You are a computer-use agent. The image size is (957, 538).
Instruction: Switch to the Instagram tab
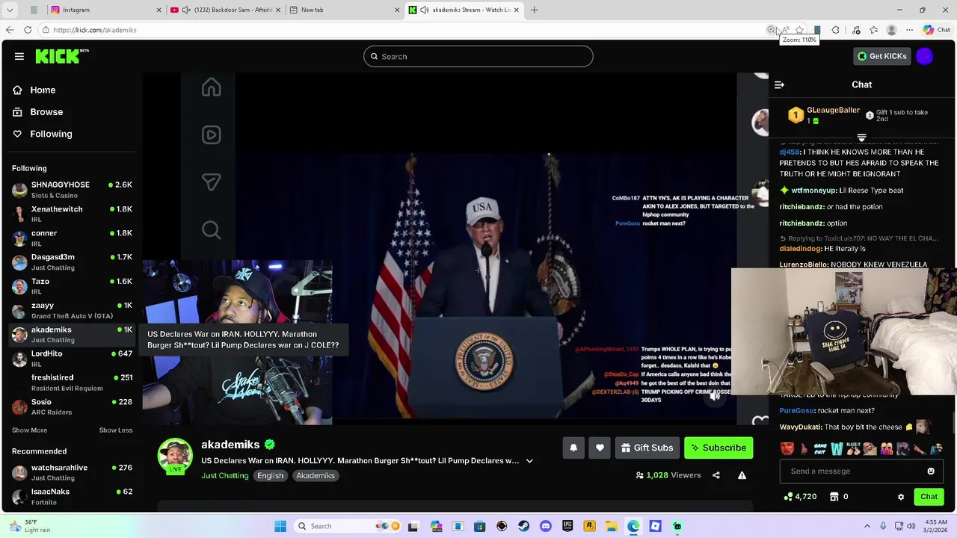(106, 10)
